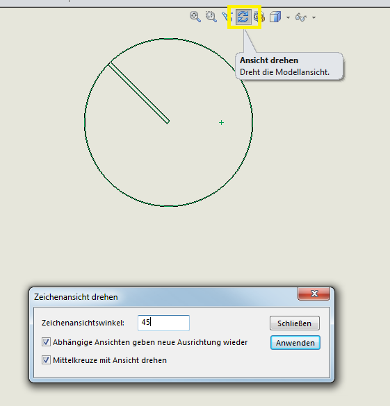Activate the Ansicht drehen rotate icon
This screenshot has height=406, width=390.
243,17
